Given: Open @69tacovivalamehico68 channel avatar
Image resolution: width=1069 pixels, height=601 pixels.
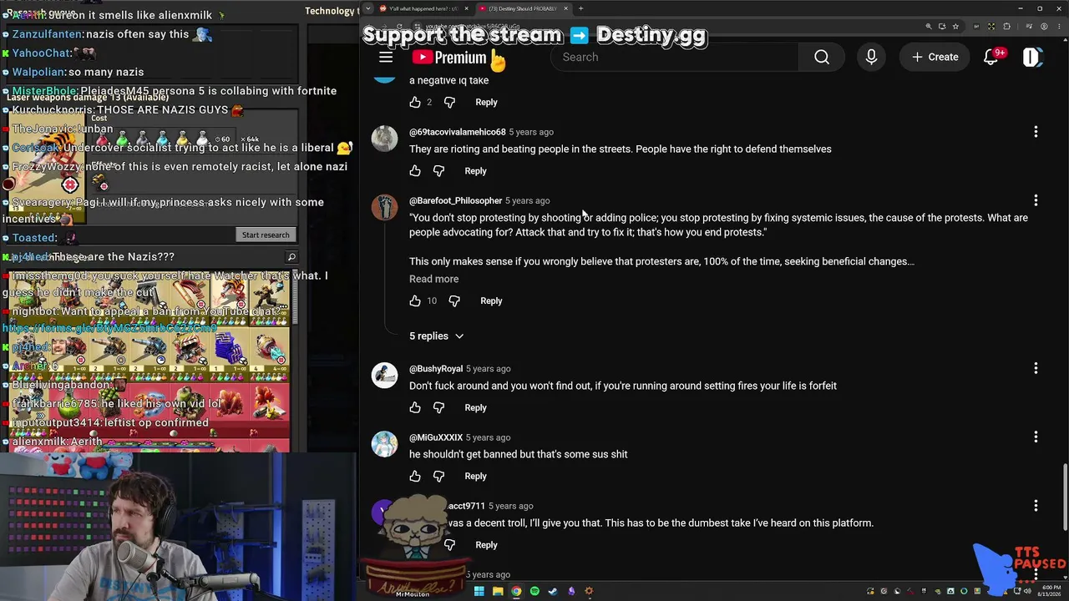Looking at the screenshot, I should click(x=384, y=139).
